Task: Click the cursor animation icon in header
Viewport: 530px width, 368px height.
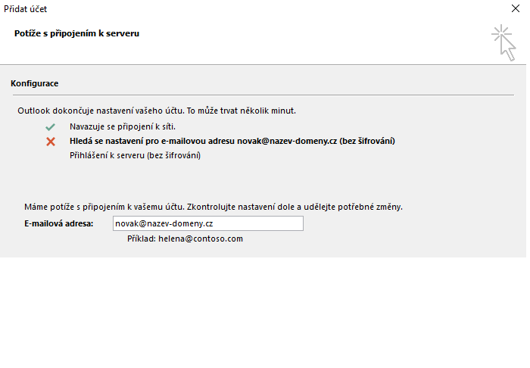Action: 503,41
